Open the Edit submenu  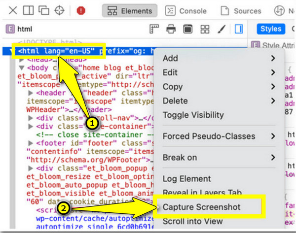tap(219, 72)
